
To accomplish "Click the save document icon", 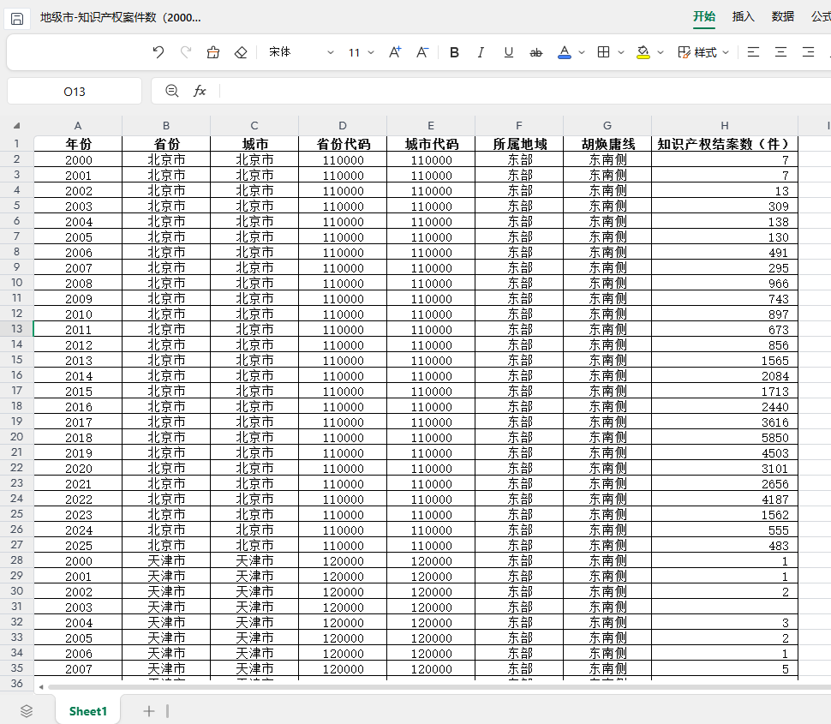I will pyautogui.click(x=17, y=19).
